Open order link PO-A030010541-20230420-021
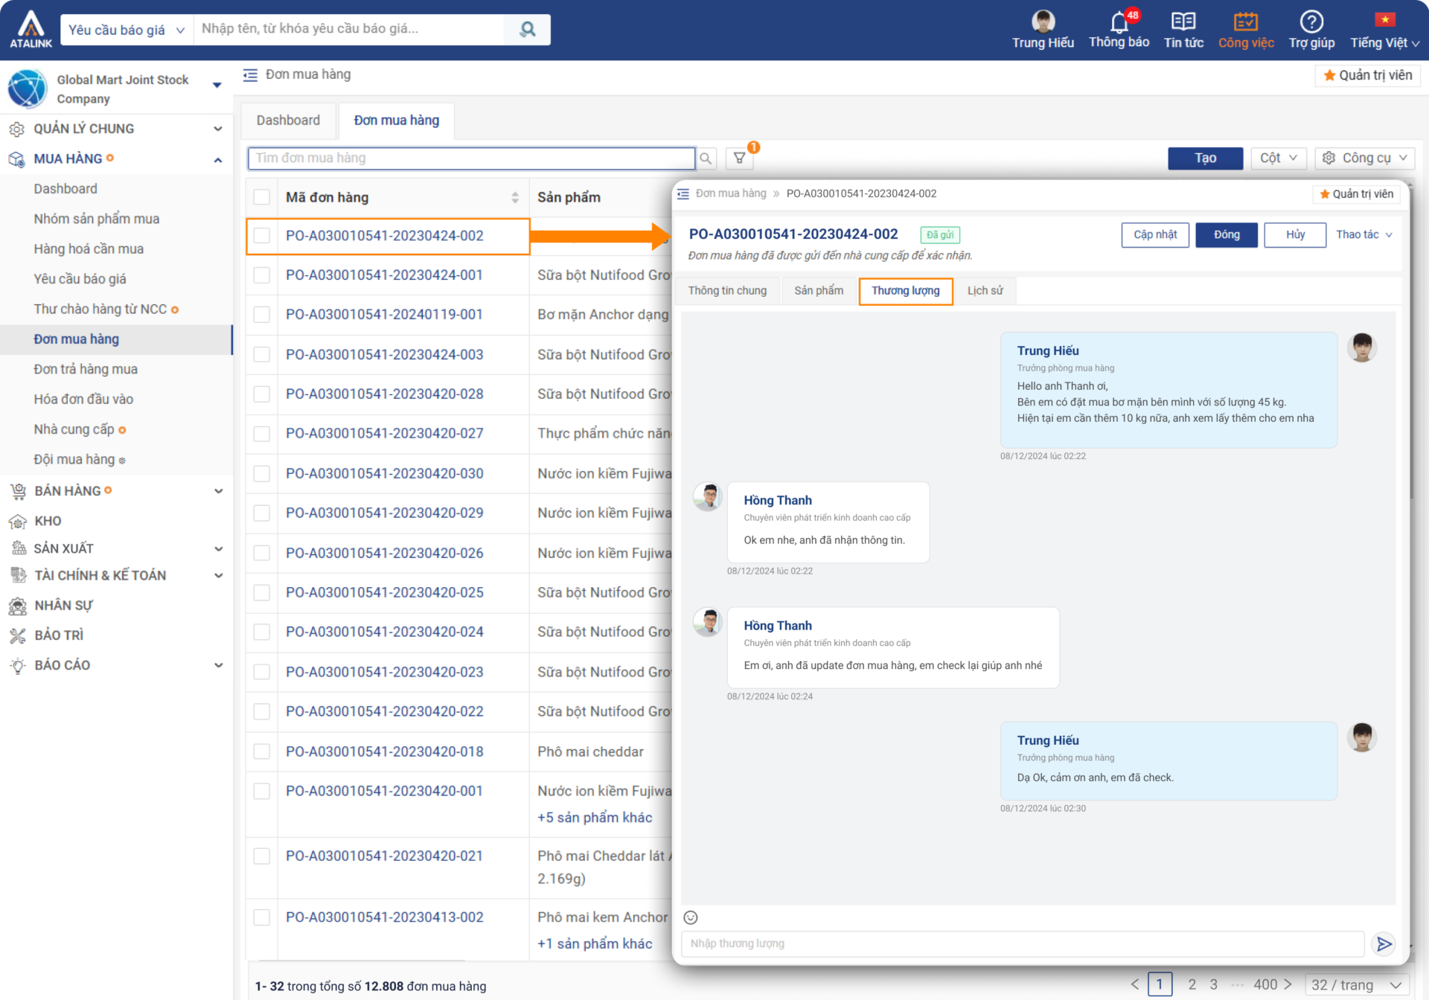This screenshot has height=1000, width=1429. pyautogui.click(x=385, y=856)
